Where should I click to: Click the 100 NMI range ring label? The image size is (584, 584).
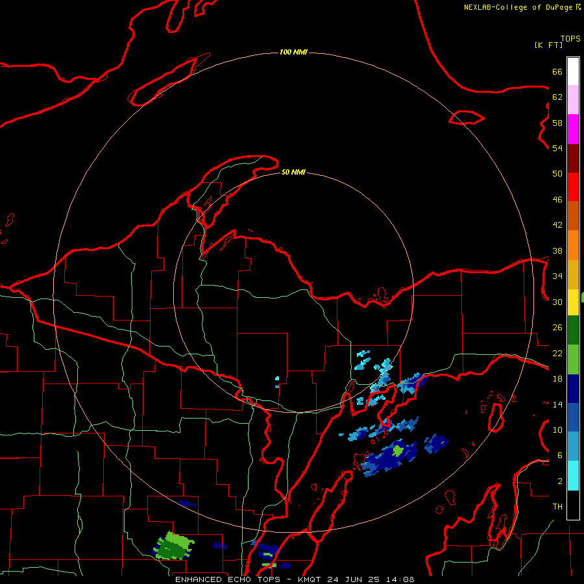(293, 52)
